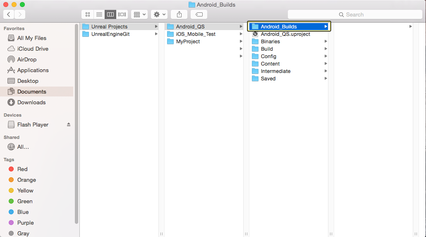
Task: Select the Content folder
Action: click(x=289, y=63)
